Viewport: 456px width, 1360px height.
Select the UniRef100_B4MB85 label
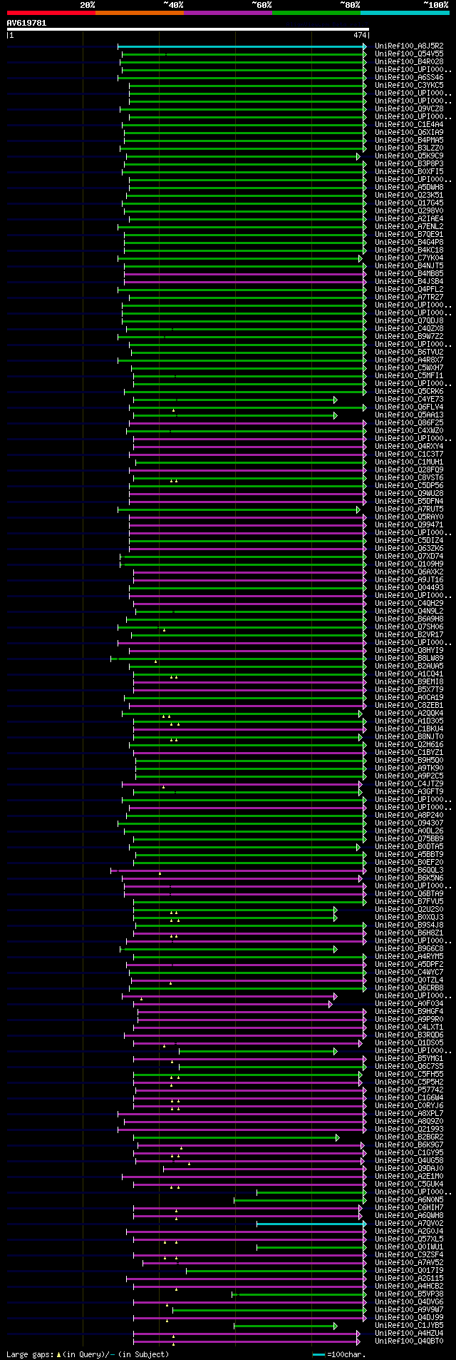pyautogui.click(x=410, y=274)
